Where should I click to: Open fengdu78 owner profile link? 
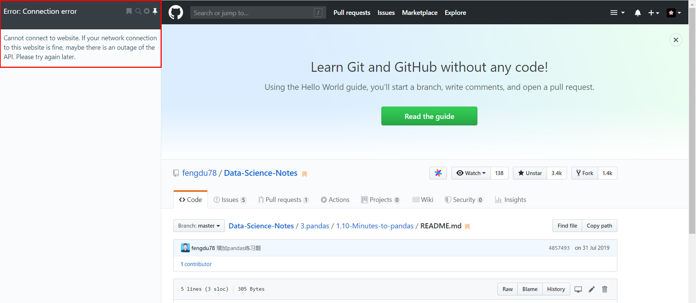click(x=199, y=173)
